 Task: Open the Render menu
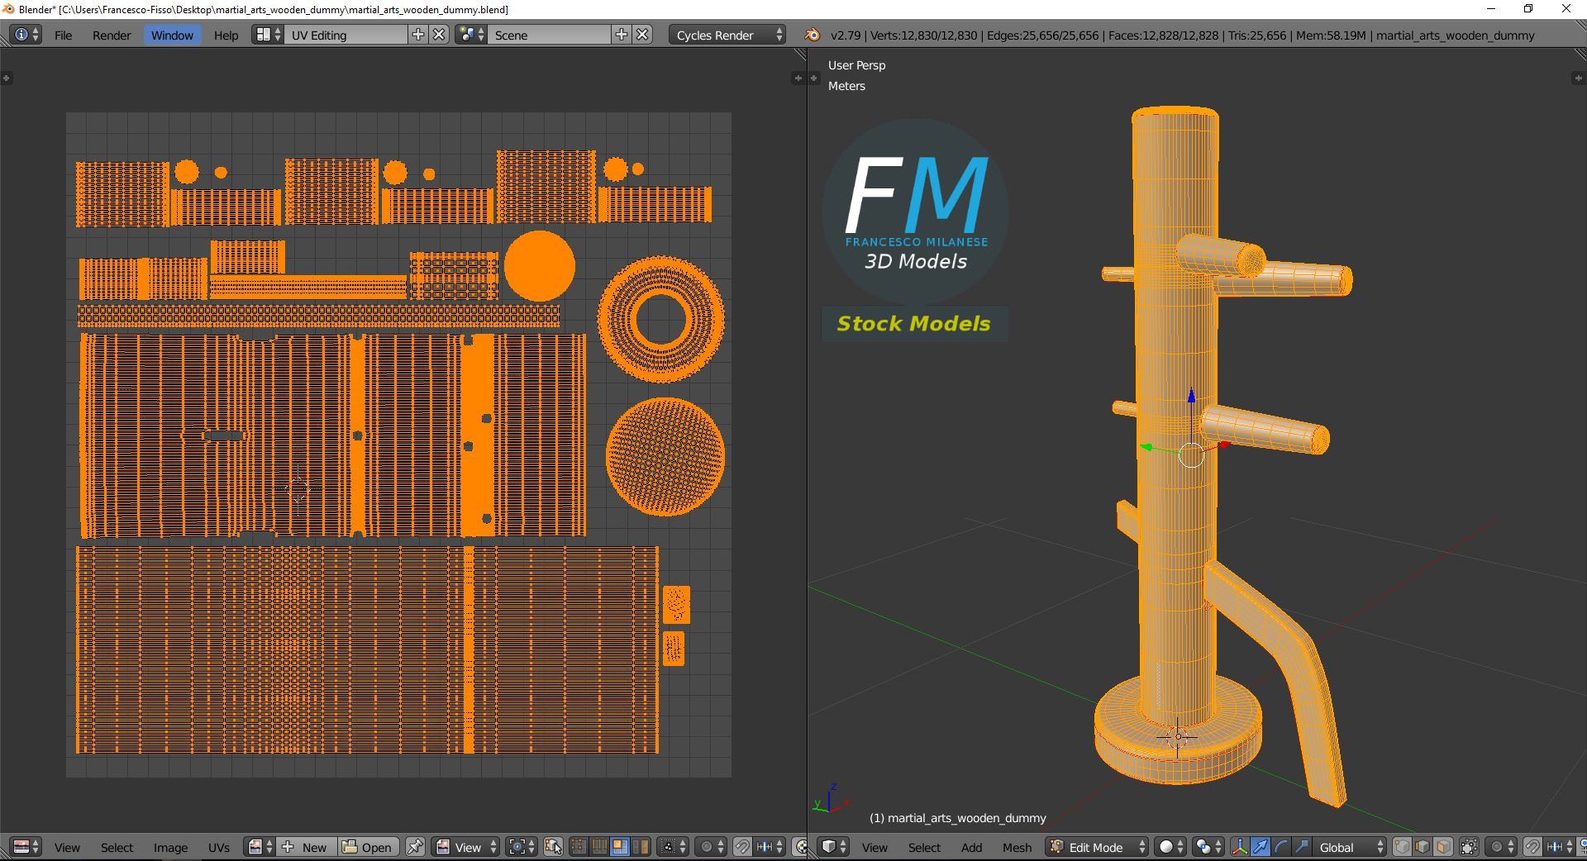click(112, 36)
